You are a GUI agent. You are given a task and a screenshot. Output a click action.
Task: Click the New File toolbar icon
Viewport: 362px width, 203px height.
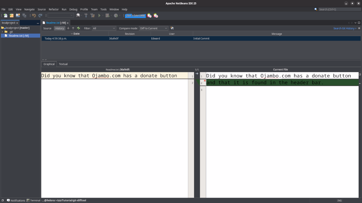coord(5,16)
